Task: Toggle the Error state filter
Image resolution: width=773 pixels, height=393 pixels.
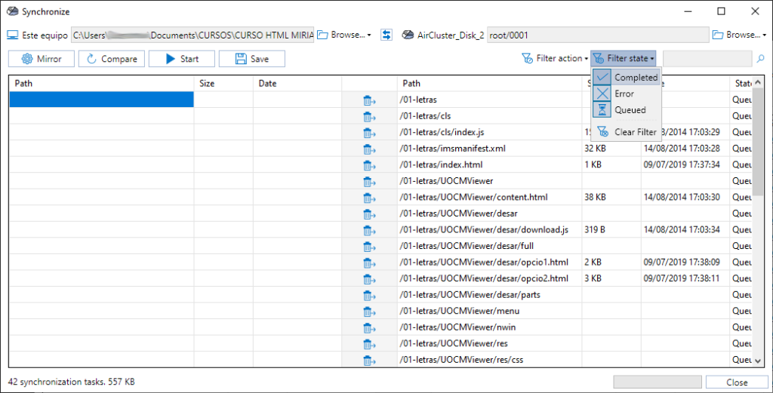Action: [x=627, y=94]
